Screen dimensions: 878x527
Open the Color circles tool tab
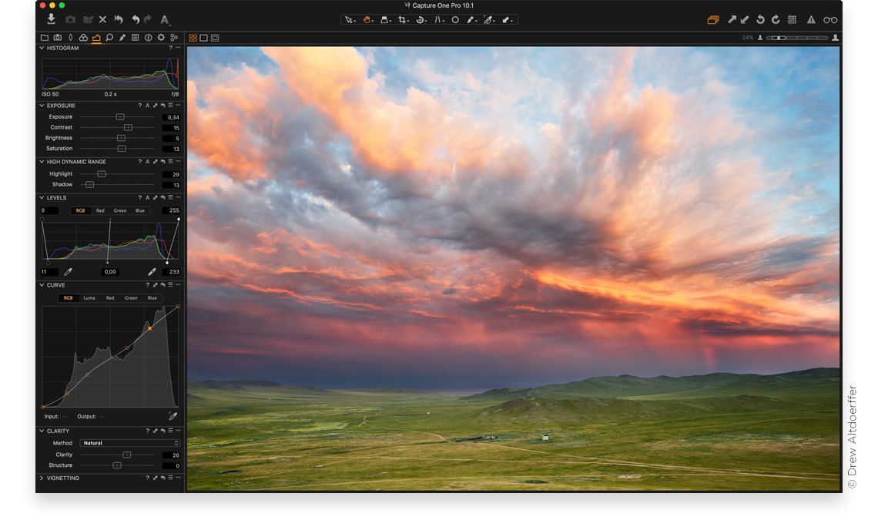click(x=83, y=38)
